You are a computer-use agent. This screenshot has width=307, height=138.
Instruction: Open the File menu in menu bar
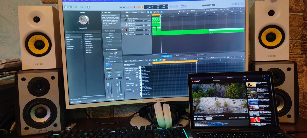(x=77, y=1)
